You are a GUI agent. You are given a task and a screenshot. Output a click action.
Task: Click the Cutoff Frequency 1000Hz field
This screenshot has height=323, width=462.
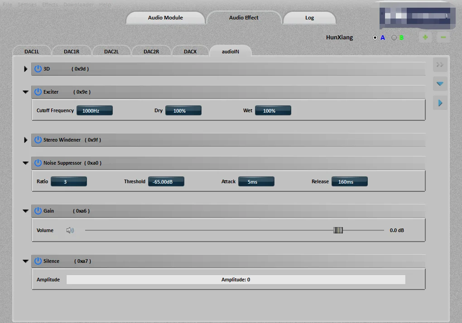click(x=95, y=111)
